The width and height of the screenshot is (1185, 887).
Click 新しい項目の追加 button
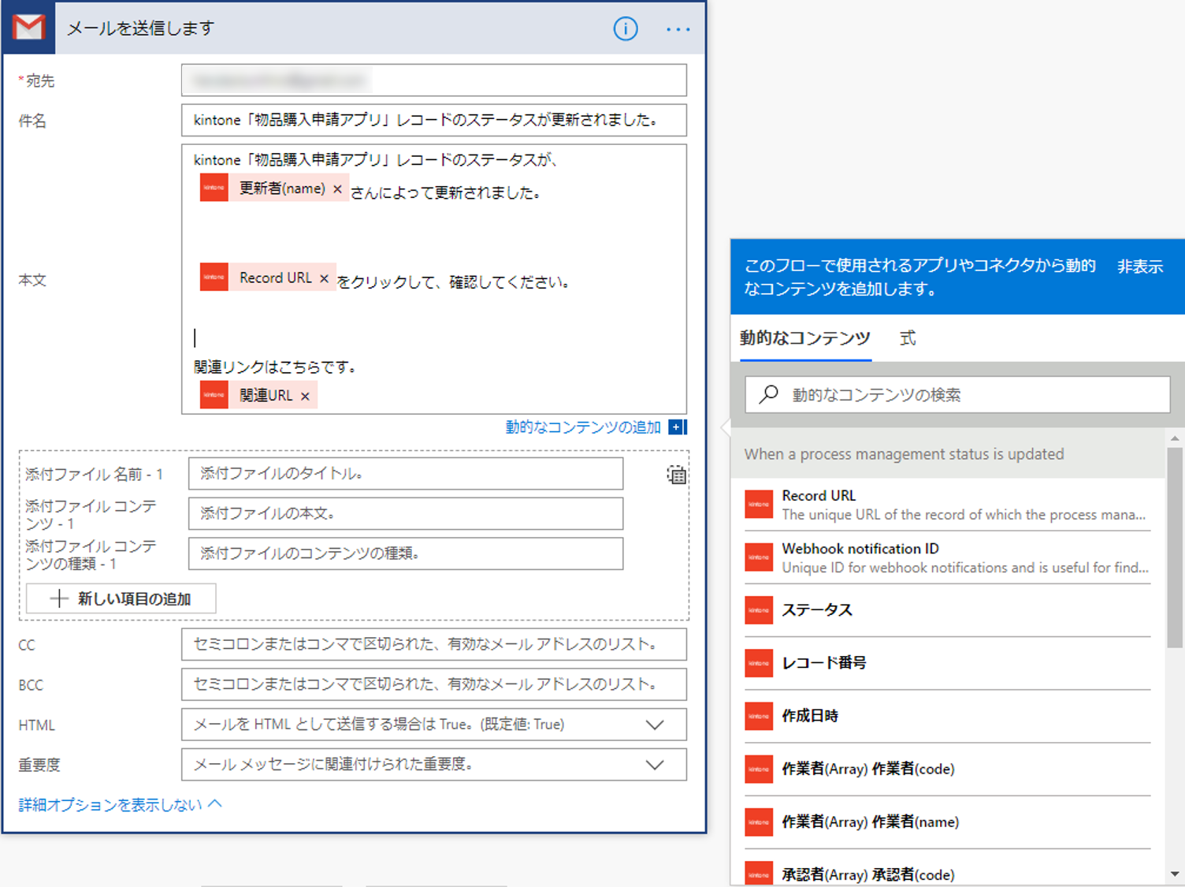pos(121,598)
